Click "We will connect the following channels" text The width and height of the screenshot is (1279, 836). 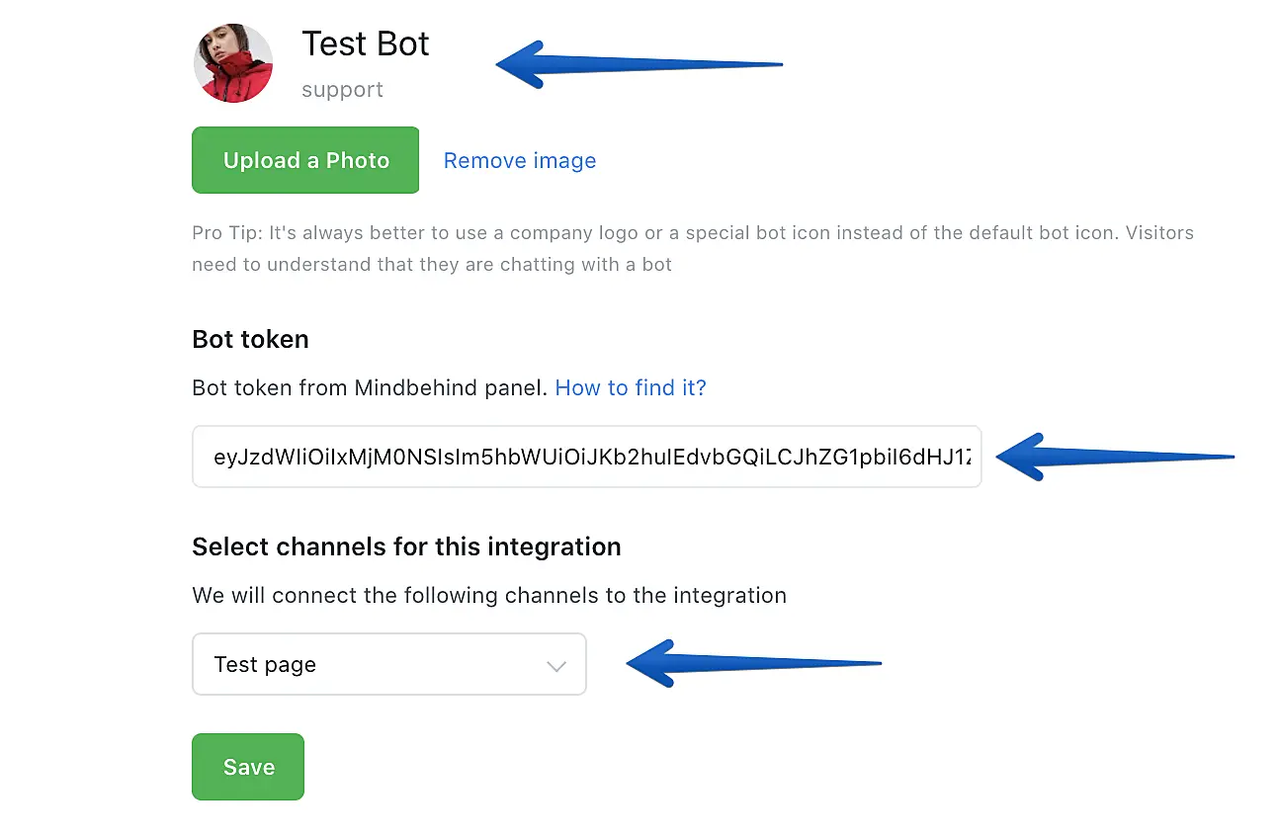click(x=488, y=596)
